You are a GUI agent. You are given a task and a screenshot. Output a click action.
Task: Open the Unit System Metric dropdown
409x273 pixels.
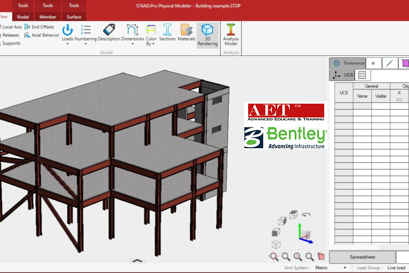(331, 268)
